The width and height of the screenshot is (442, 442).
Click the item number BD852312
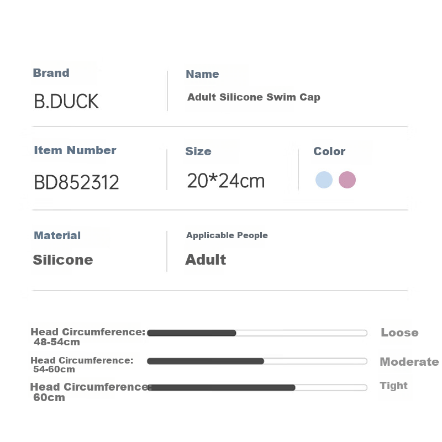tap(76, 182)
